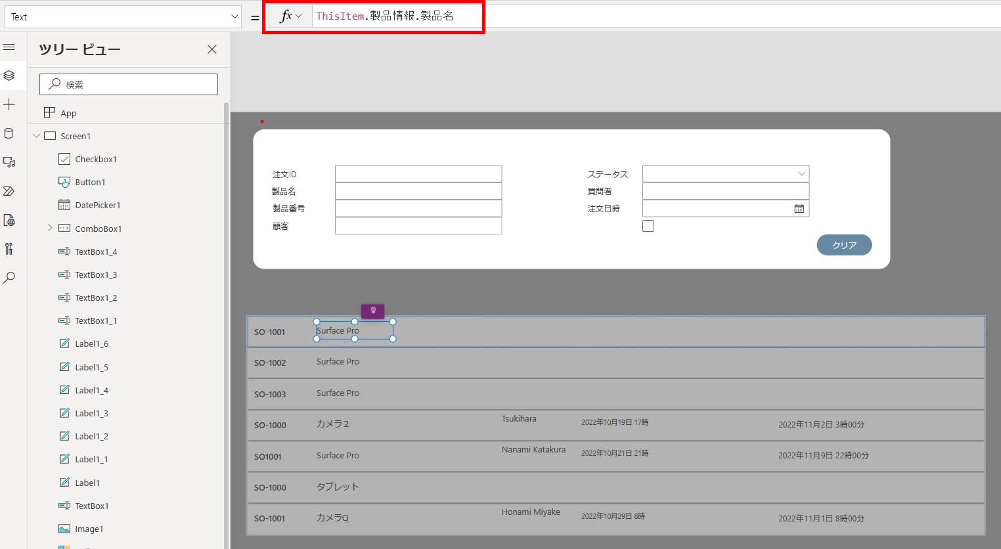The height and width of the screenshot is (549, 1001).
Task: Click the Insert plus icon
Action: pos(9,104)
